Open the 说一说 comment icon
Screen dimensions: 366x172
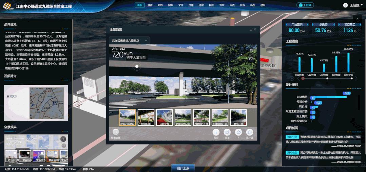coord(250,132)
